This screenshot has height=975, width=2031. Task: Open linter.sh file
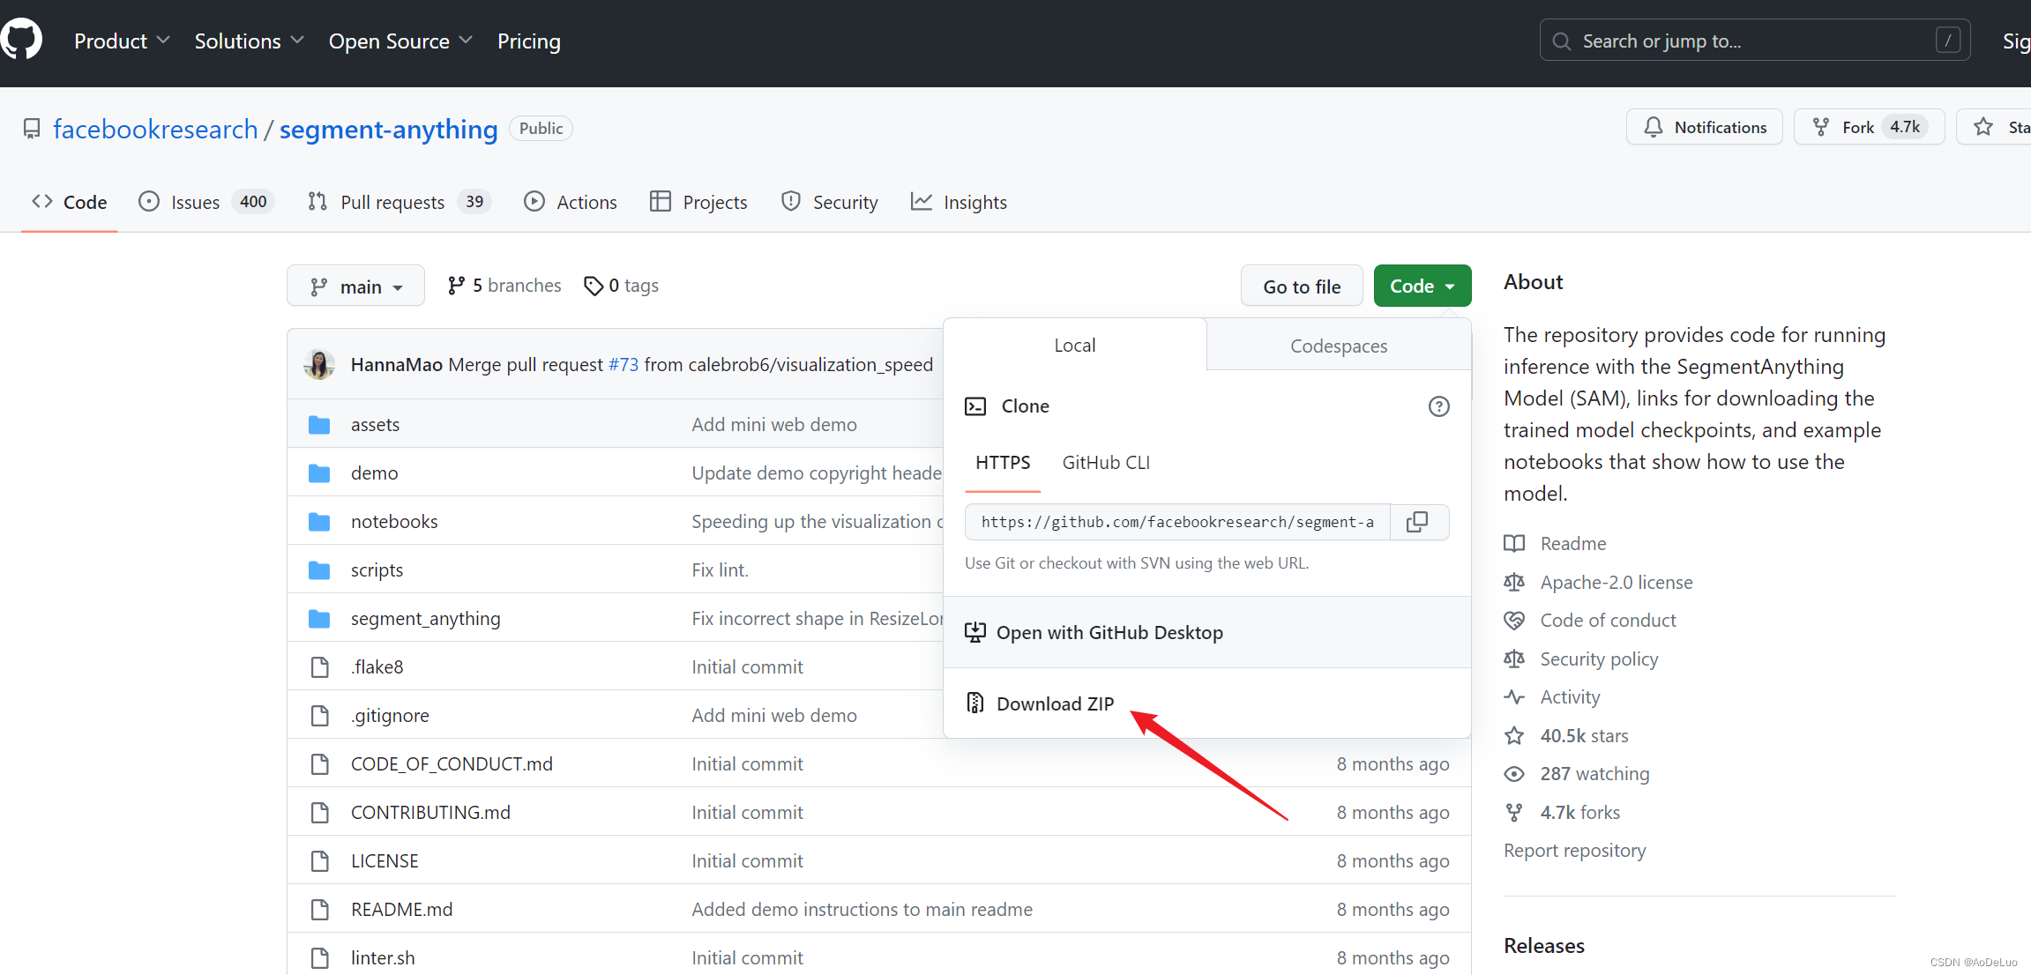383,958
